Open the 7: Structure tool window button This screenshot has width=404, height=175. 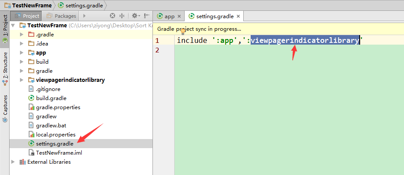coord(5,68)
